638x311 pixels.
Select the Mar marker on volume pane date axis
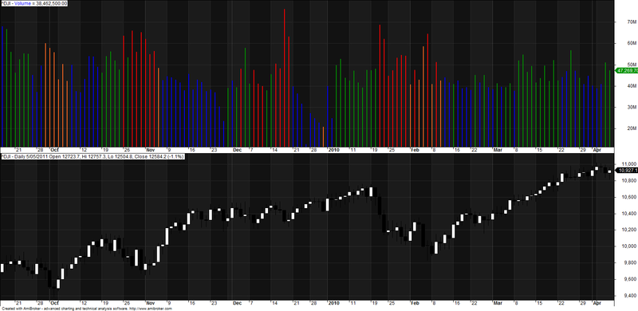click(498, 150)
